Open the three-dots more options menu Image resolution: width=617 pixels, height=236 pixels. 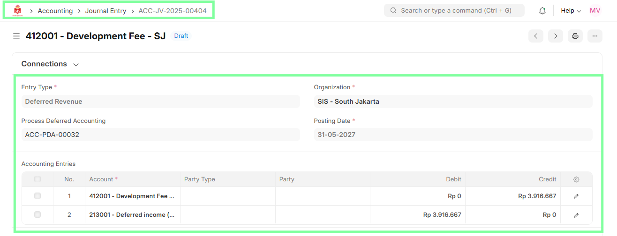(595, 36)
